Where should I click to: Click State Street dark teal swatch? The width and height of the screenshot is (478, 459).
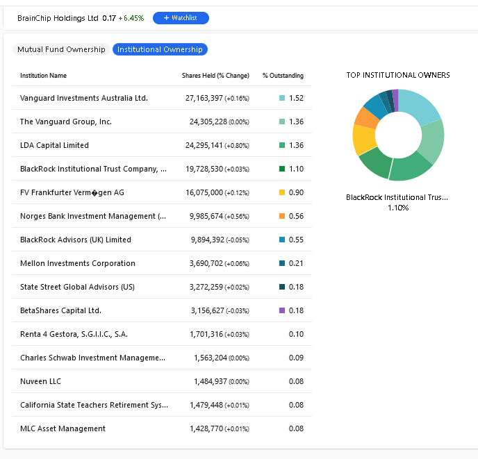(x=282, y=287)
